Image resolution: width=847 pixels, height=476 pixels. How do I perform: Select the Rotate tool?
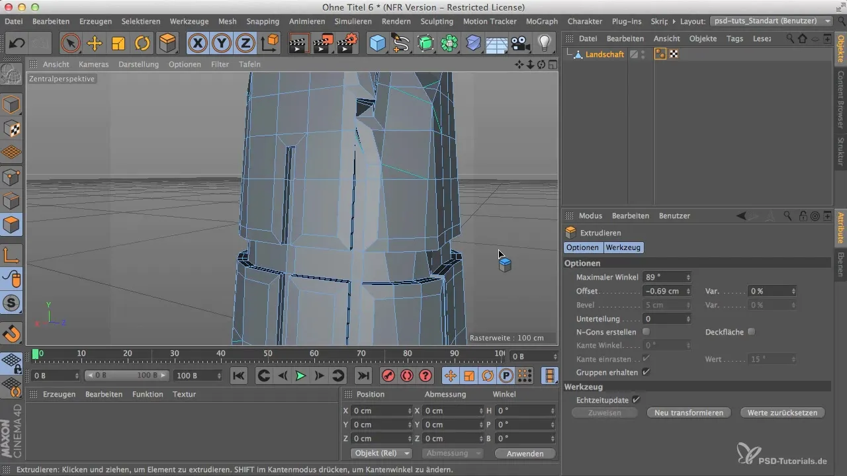point(142,44)
